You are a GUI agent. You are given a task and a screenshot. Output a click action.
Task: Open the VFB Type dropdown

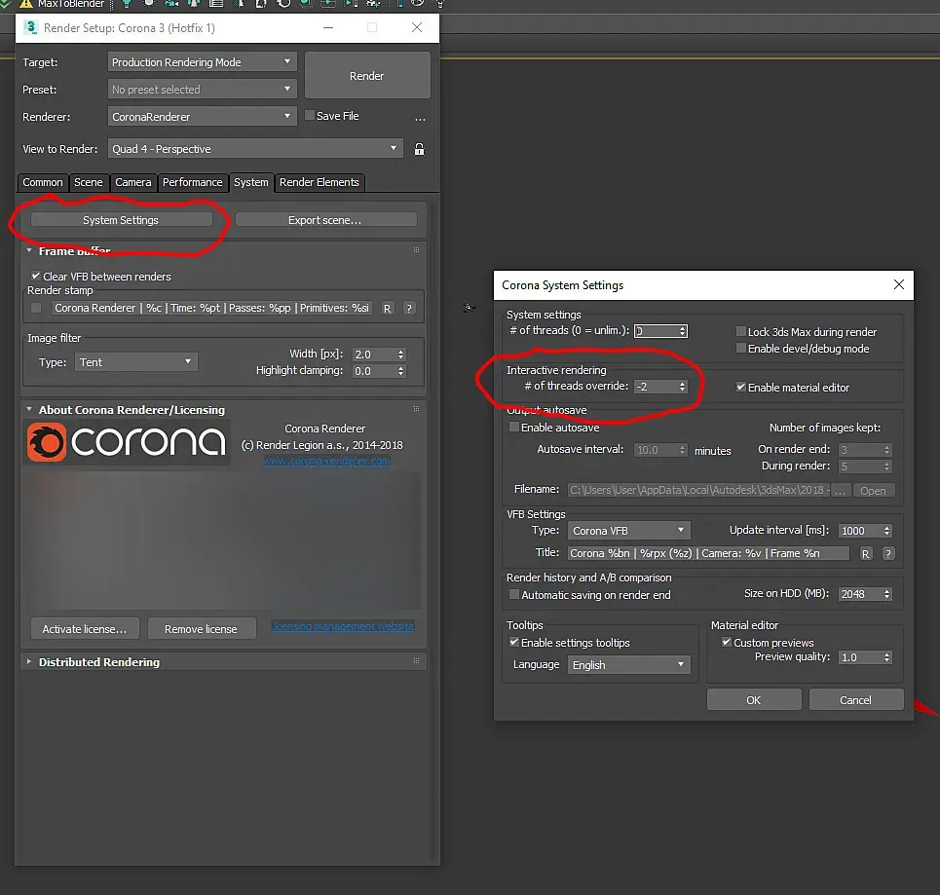point(629,531)
